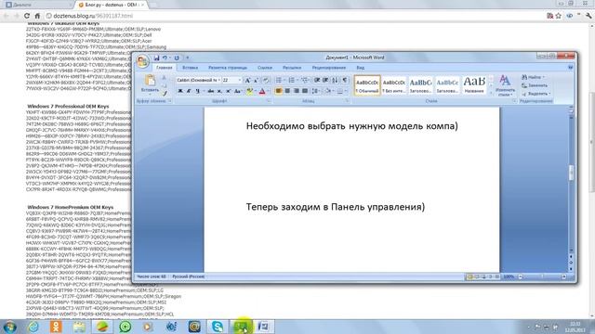
Task: Show paragraph marks with the pilcrow icon
Action: pos(345,81)
